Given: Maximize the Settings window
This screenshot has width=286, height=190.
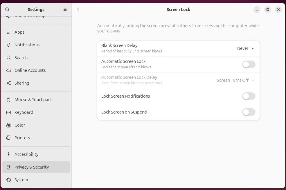Looking at the screenshot, I should 268,10.
